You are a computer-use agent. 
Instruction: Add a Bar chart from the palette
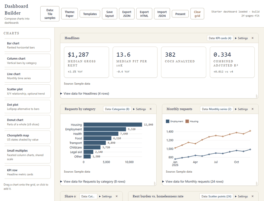[27, 45]
